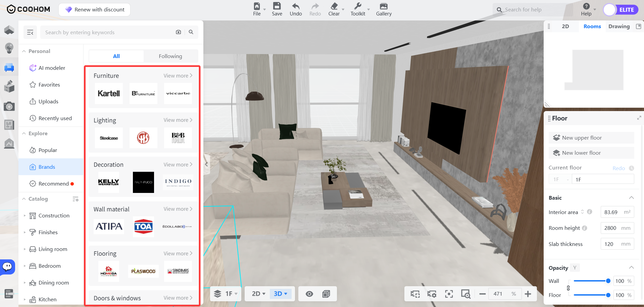Save the project with Save icon

pyautogui.click(x=277, y=6)
